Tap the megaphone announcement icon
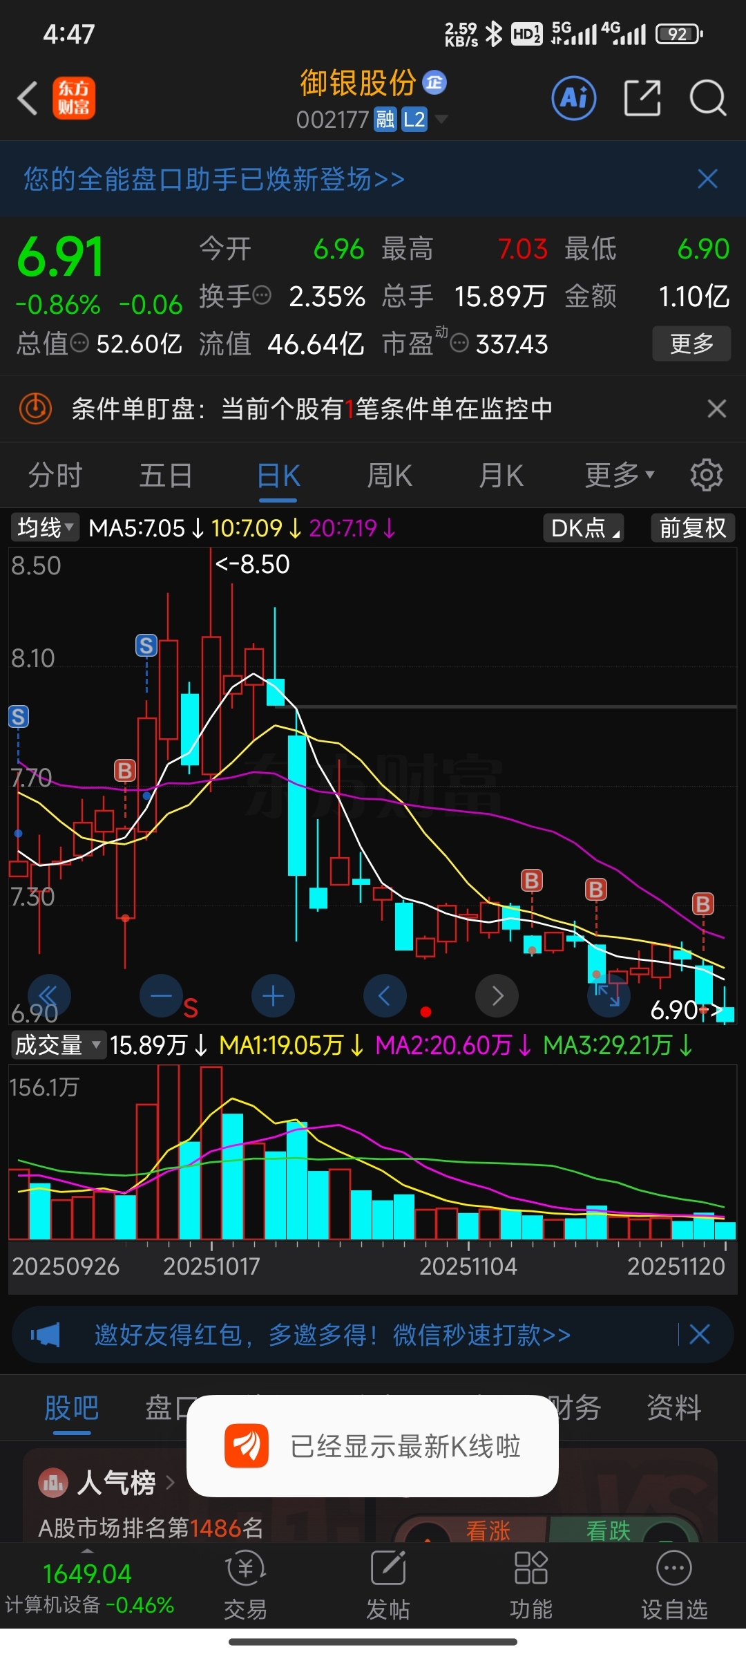Image resolution: width=746 pixels, height=1659 pixels. coord(46,1335)
